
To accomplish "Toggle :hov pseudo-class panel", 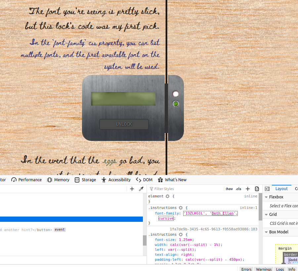I will click(x=229, y=189).
